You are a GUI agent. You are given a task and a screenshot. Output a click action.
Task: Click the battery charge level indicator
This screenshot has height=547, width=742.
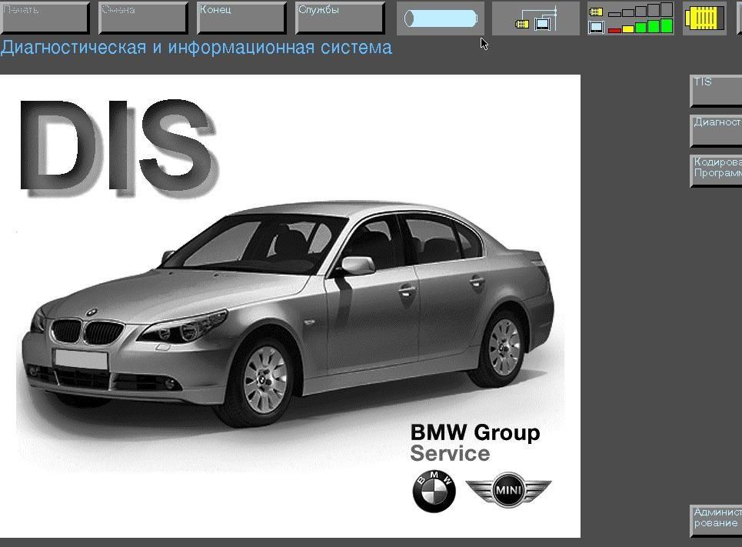(x=441, y=18)
